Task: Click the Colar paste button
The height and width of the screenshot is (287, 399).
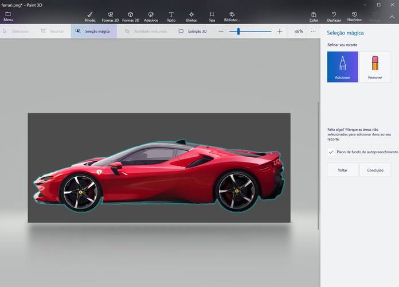Action: [x=314, y=17]
